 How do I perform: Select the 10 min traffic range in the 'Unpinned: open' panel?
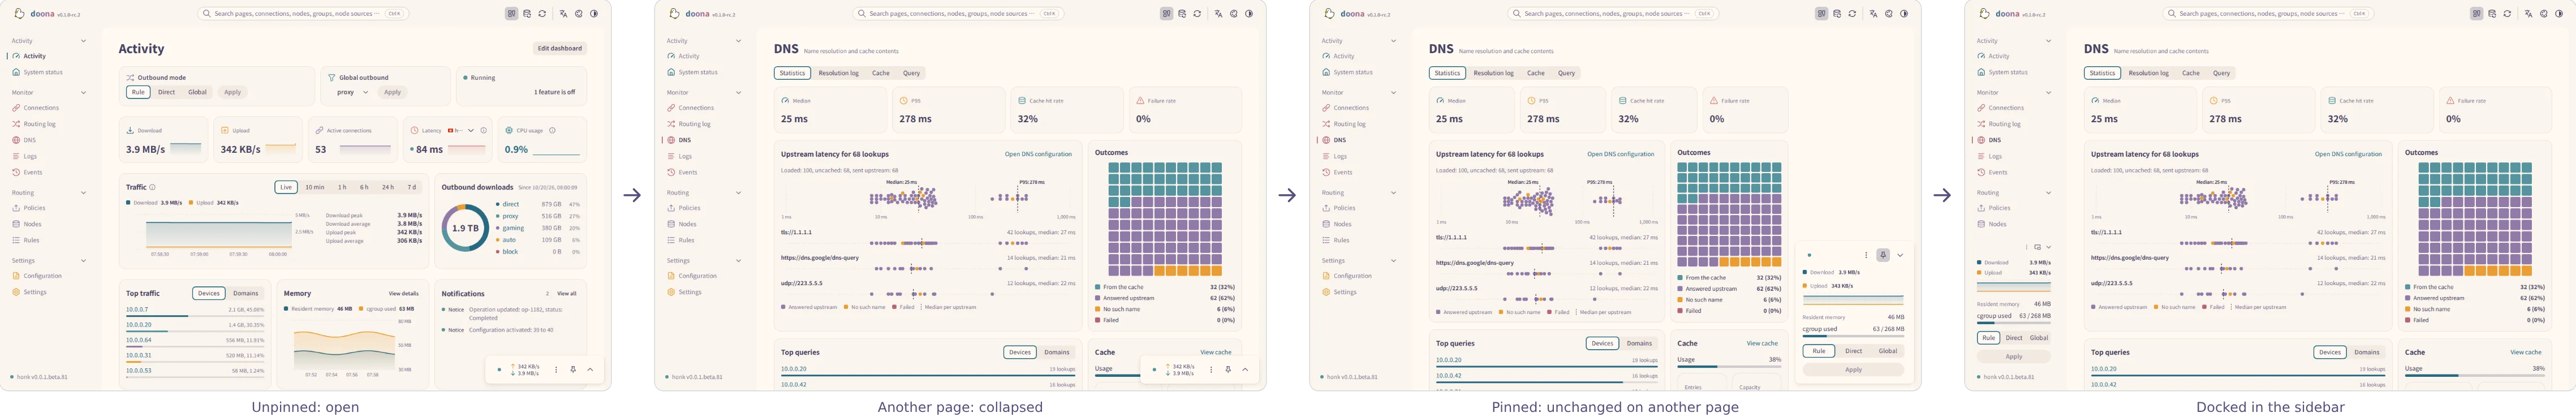pos(315,187)
